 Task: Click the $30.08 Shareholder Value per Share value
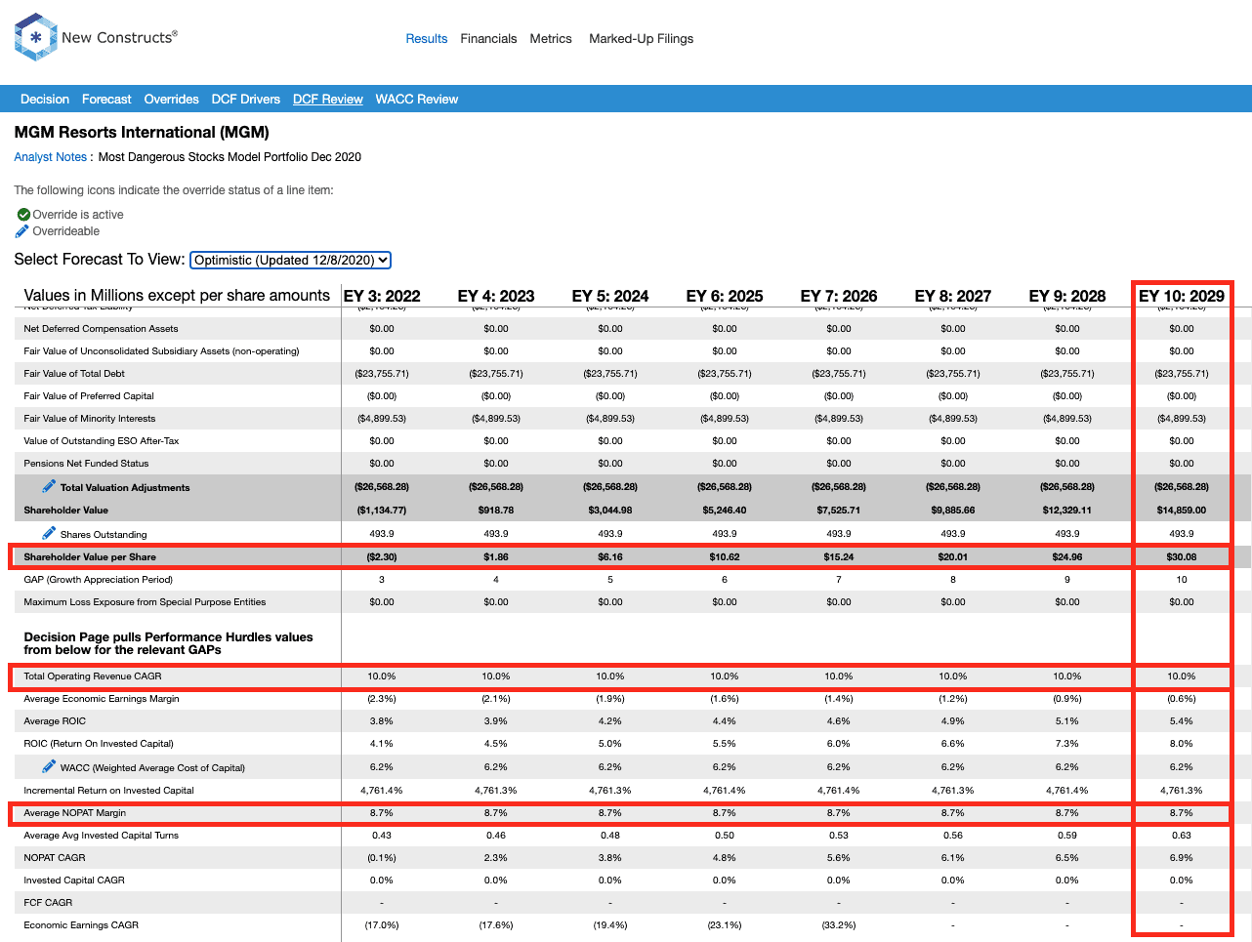click(x=1182, y=557)
